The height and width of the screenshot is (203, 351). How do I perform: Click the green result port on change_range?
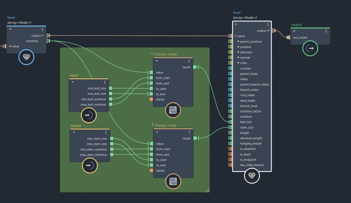195,138
